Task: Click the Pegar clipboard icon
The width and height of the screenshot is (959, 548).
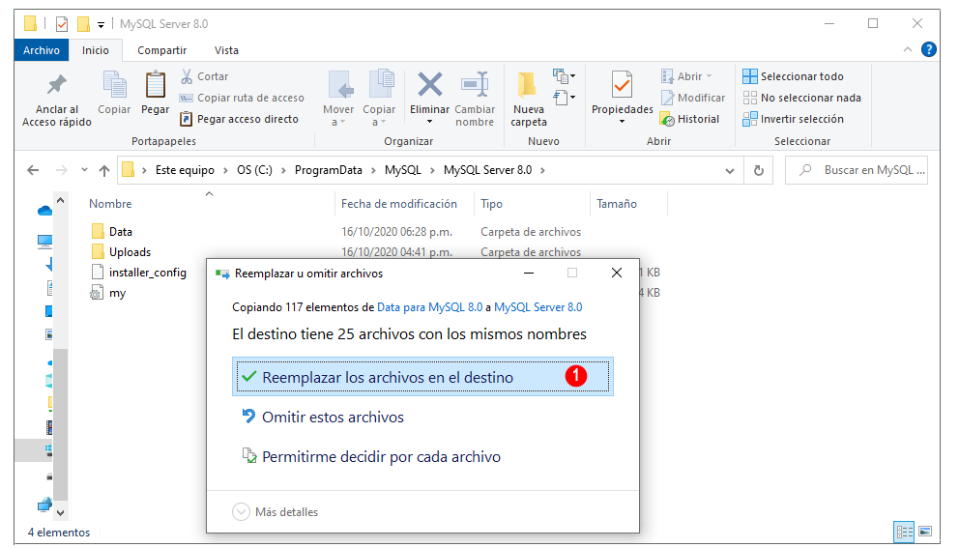Action: [x=156, y=84]
